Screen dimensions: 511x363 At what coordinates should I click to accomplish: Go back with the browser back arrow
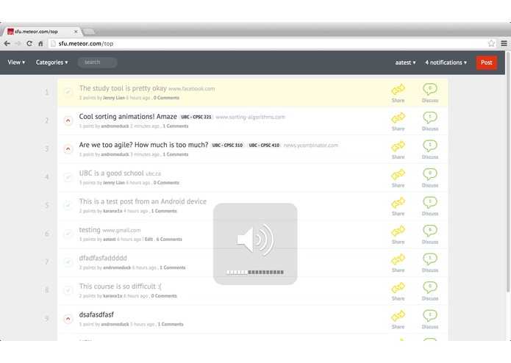[x=7, y=43]
